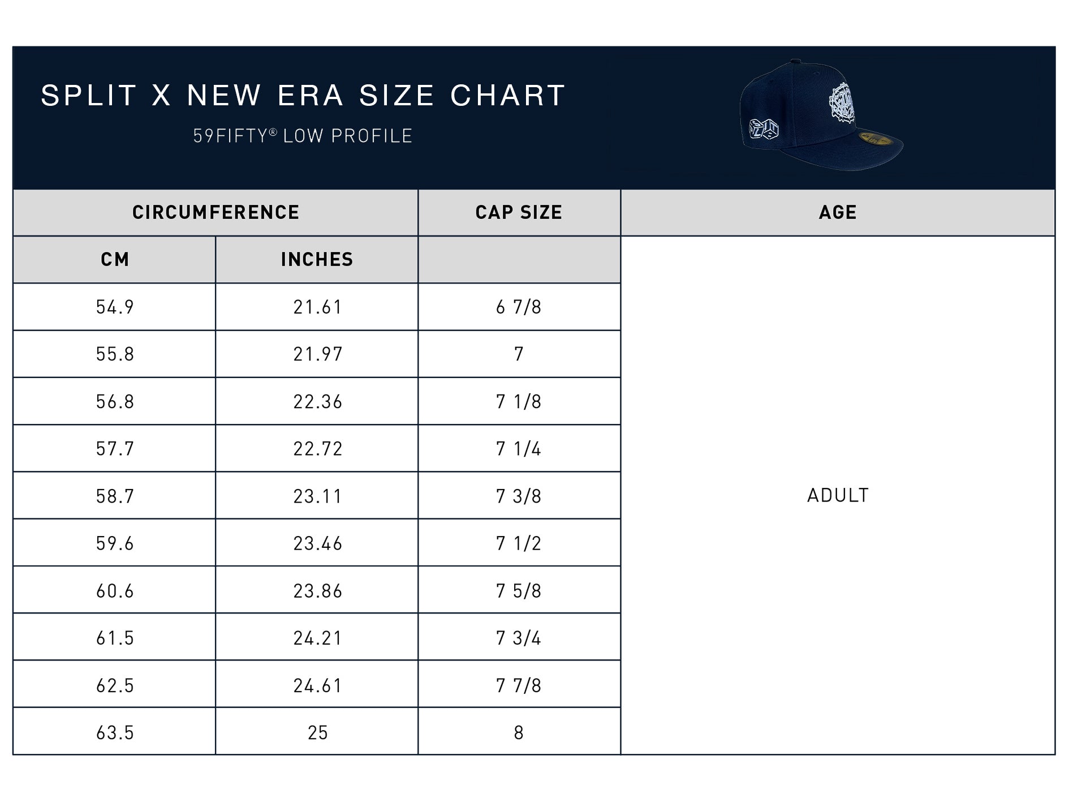
Task: Click the Inches sub-header cell
Action: pos(317,259)
